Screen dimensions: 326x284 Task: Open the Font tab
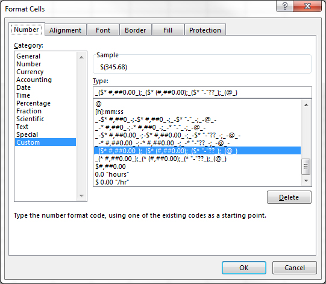[103, 30]
